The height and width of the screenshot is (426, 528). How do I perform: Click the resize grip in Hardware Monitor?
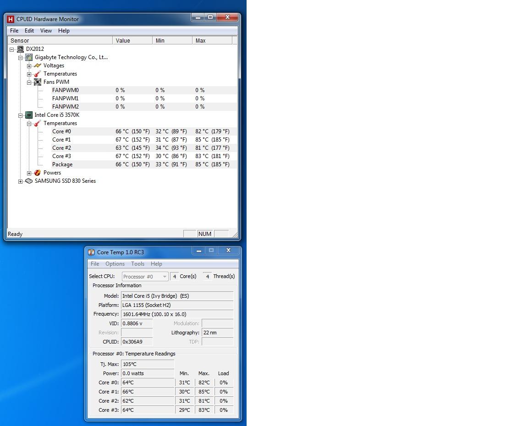[x=235, y=235]
